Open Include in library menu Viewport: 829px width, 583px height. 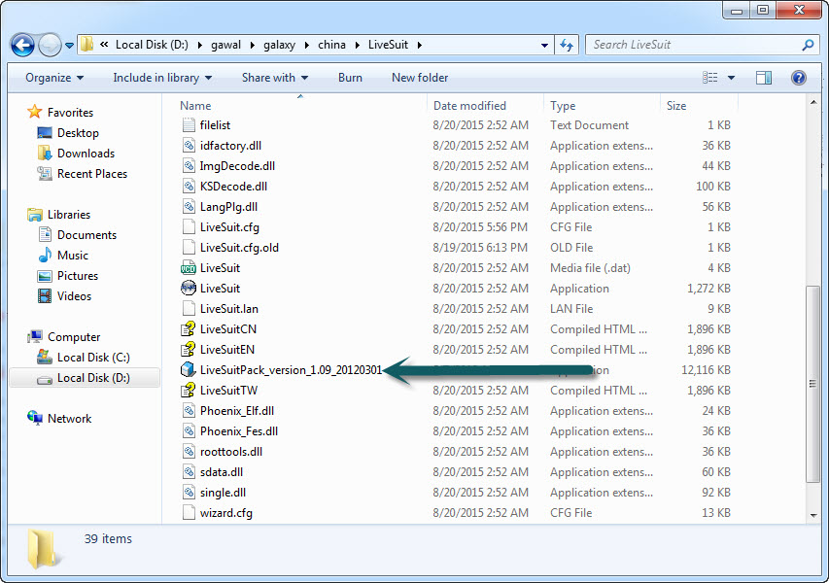(x=162, y=78)
